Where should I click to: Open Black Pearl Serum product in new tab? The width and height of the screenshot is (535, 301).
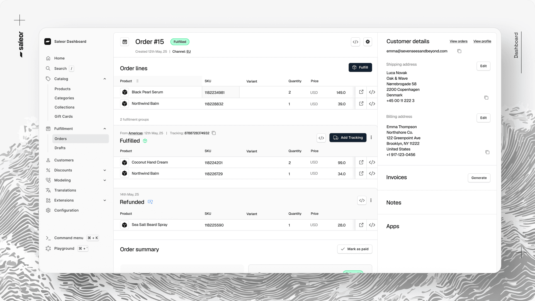(x=361, y=92)
